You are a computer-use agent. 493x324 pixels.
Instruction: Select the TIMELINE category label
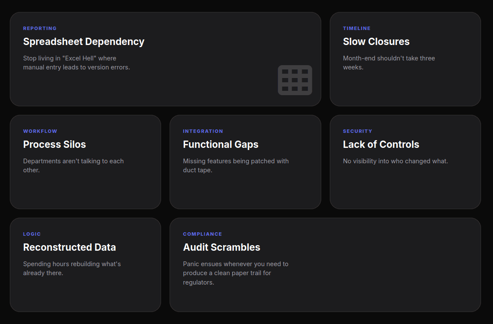tap(356, 28)
